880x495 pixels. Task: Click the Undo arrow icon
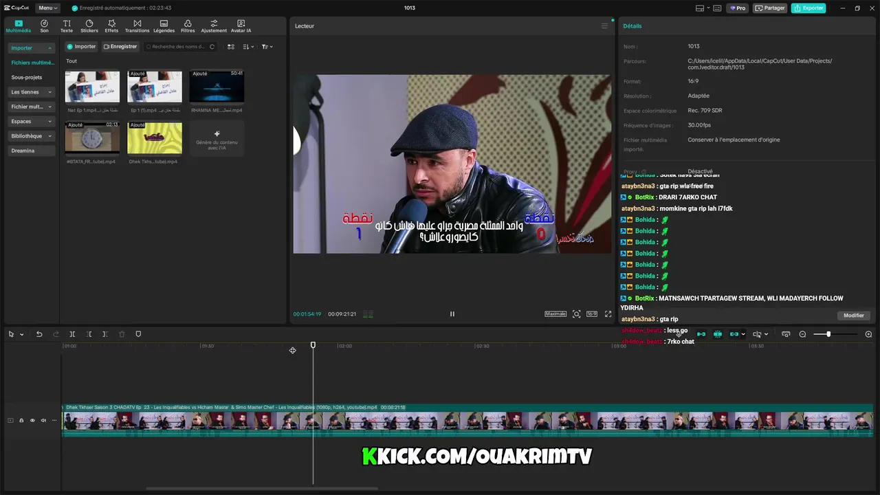pos(39,334)
